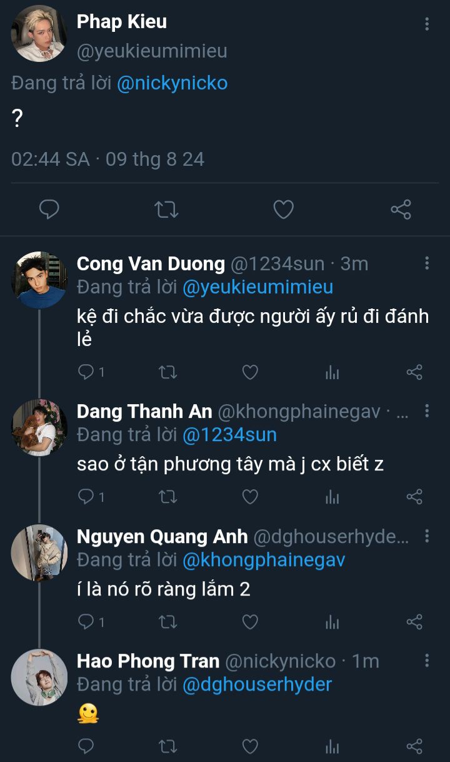Open more options on Cong Van Duong's reply
The image size is (450, 762).
[427, 263]
